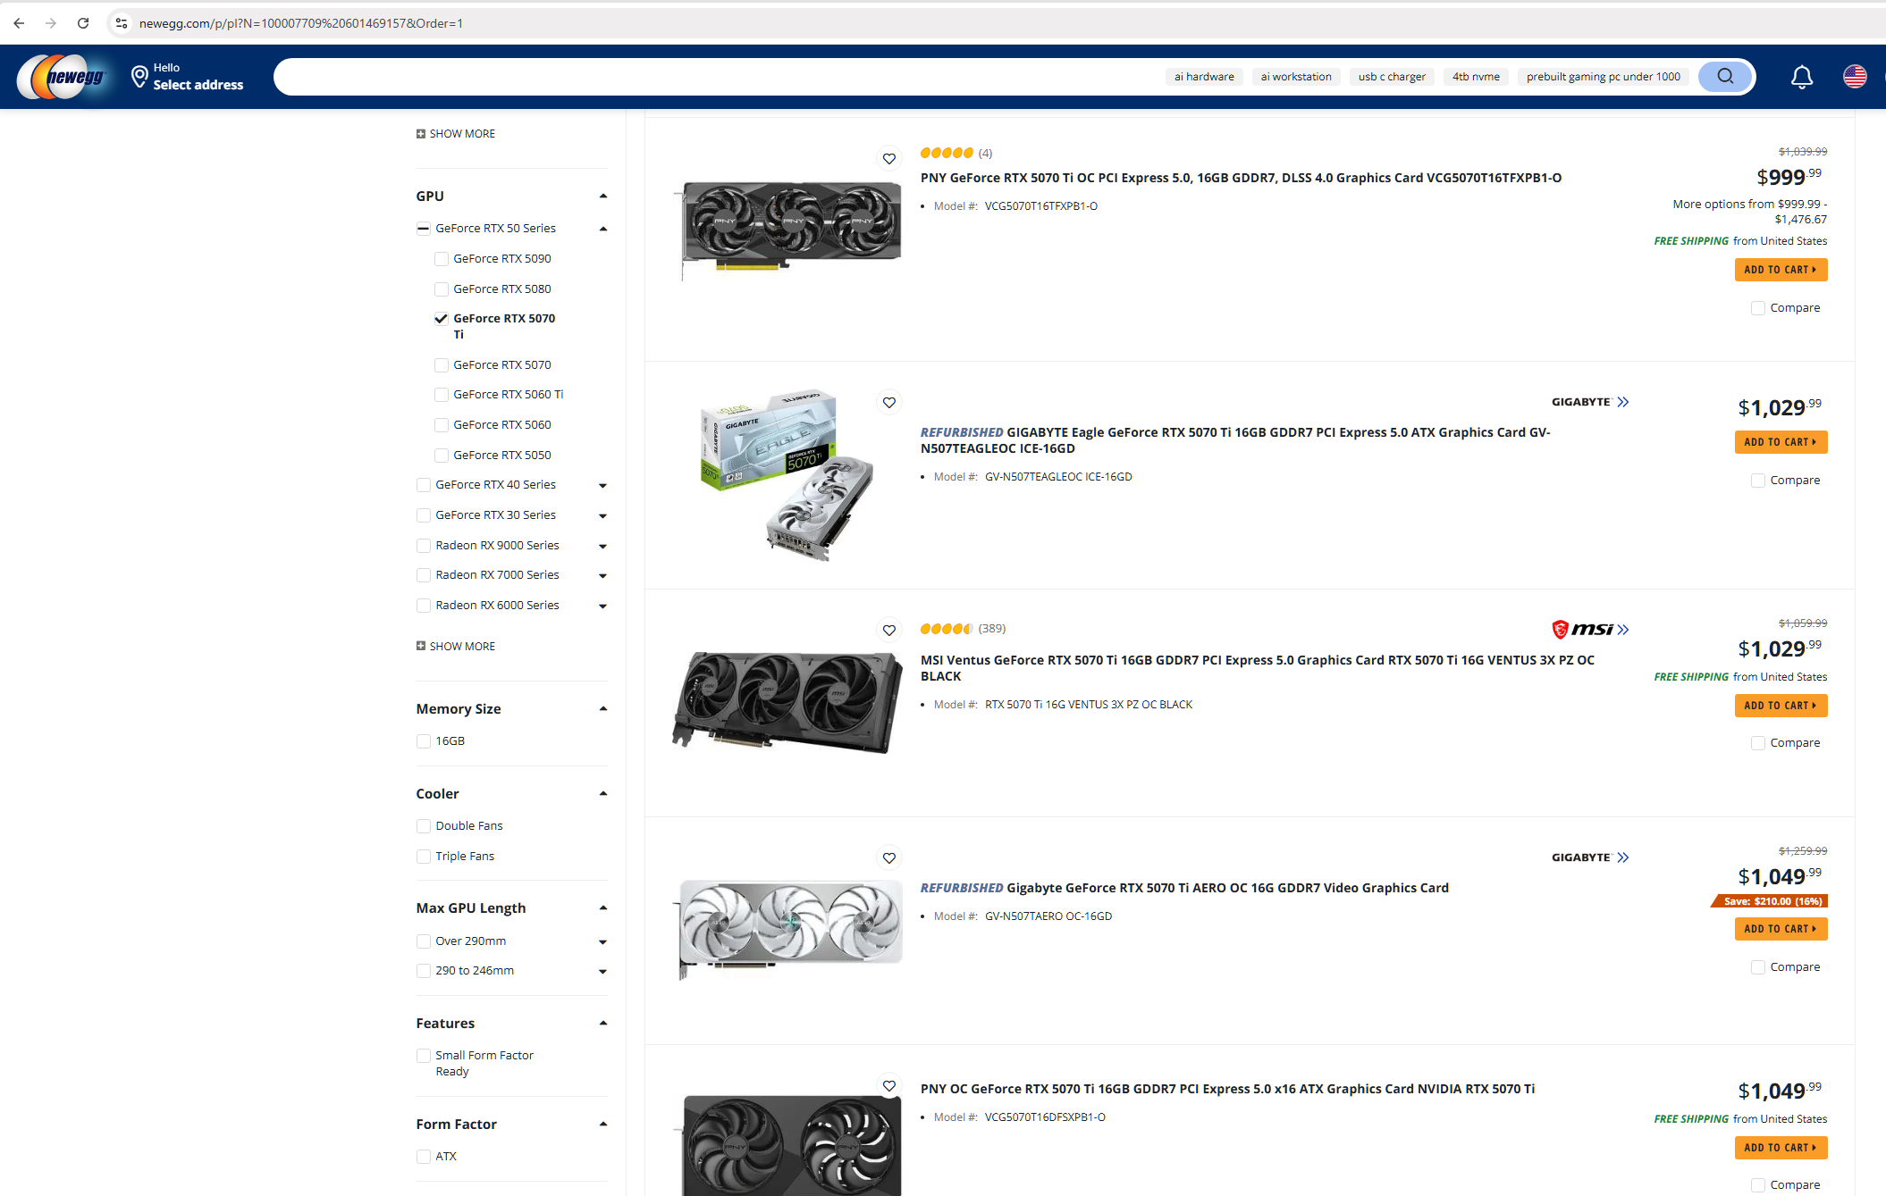Collapse the GPU filter section

point(603,197)
